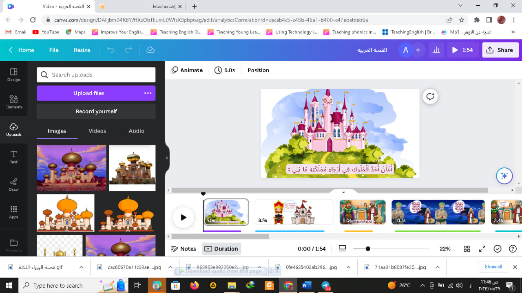Viewport: 522px width, 293px height.
Task: Redo the last undone Canva action
Action: click(128, 50)
